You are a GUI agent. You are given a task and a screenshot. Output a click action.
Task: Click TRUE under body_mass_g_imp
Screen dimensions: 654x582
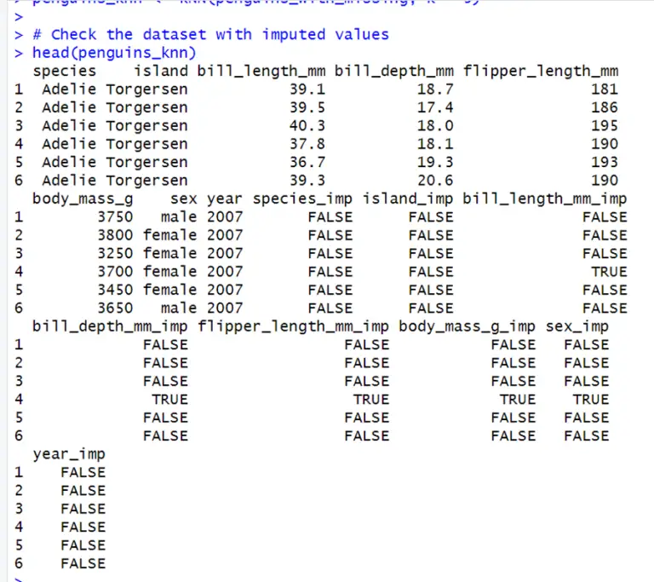(x=518, y=400)
